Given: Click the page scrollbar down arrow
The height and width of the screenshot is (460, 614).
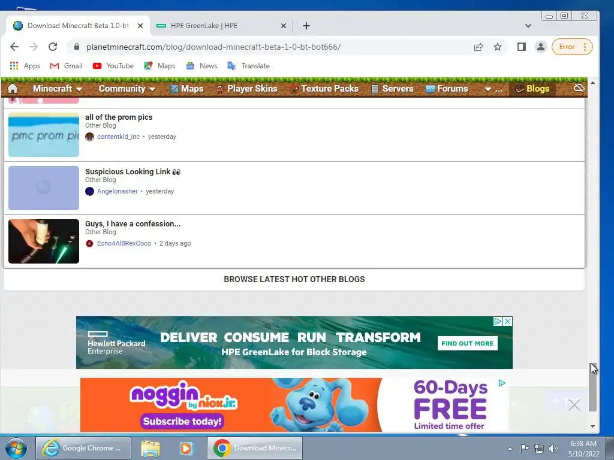Looking at the screenshot, I should 592,426.
